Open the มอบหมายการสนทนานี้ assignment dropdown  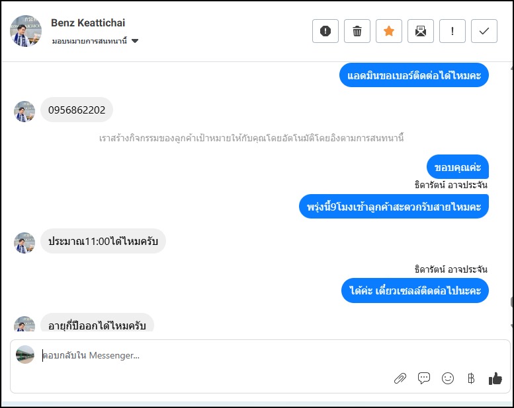[x=95, y=41]
